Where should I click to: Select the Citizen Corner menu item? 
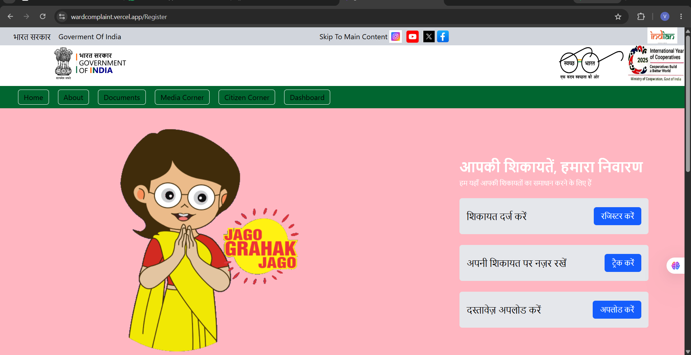247,97
